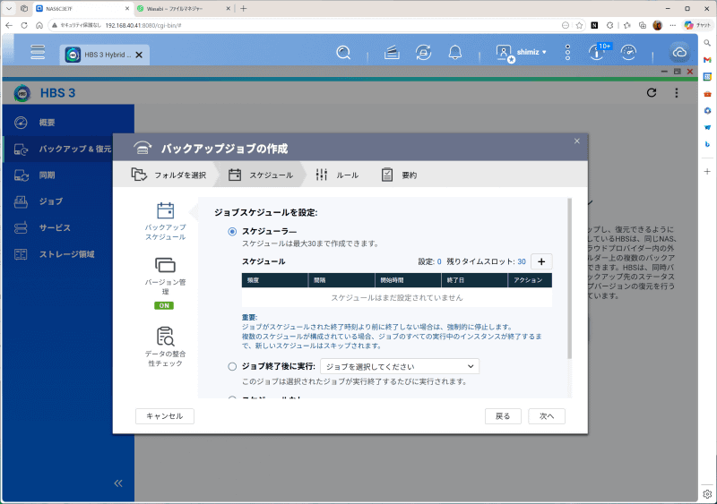The width and height of the screenshot is (717, 504).
Task: Open the QTS main hamburger menu
Action: pyautogui.click(x=38, y=52)
